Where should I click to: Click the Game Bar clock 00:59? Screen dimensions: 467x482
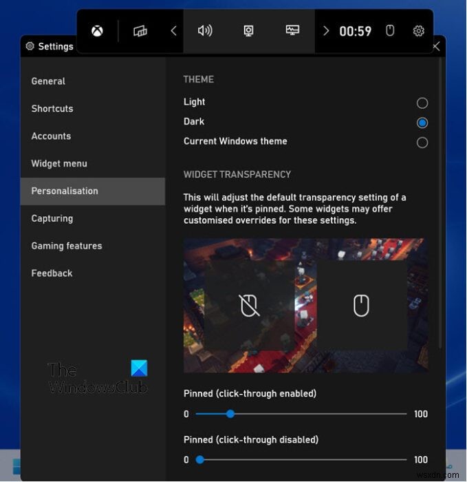click(x=356, y=32)
